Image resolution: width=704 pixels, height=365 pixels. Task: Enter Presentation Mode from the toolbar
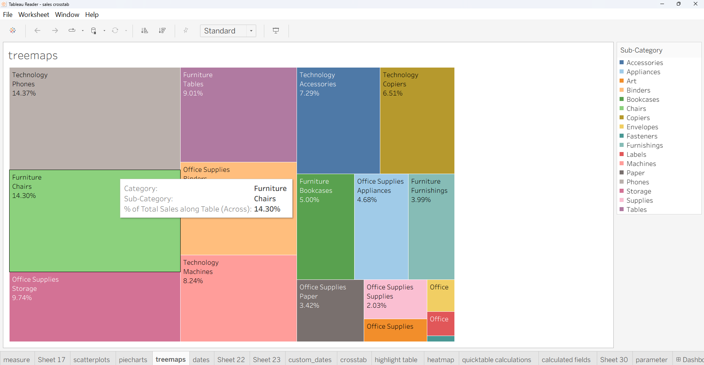(x=276, y=30)
